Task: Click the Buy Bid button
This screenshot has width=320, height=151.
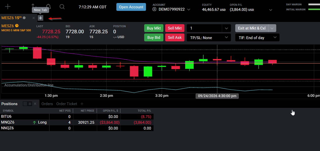Action: pyautogui.click(x=154, y=38)
